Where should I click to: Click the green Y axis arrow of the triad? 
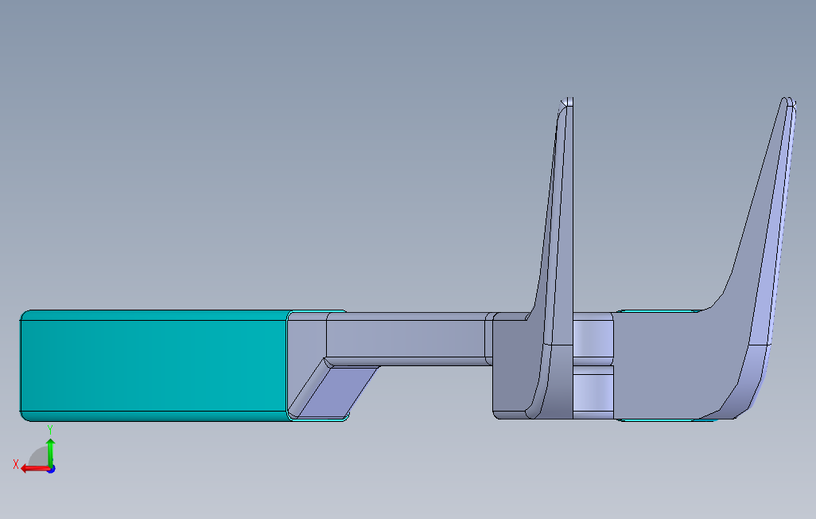click(x=50, y=452)
